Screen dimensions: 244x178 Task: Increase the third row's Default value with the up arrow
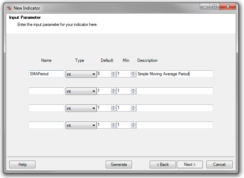(113, 107)
